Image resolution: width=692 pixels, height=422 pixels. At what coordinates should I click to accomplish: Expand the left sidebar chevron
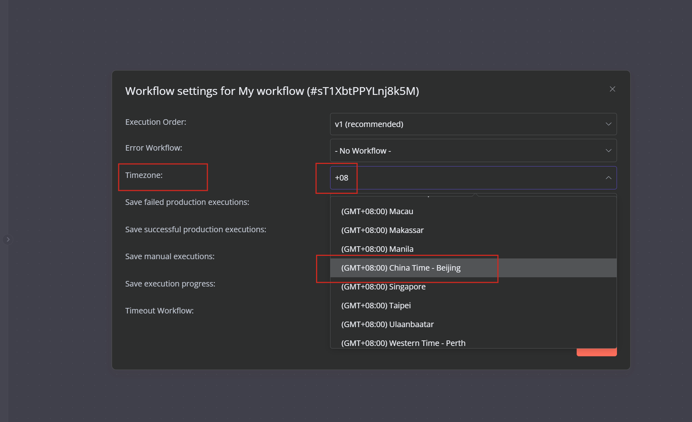tap(8, 239)
